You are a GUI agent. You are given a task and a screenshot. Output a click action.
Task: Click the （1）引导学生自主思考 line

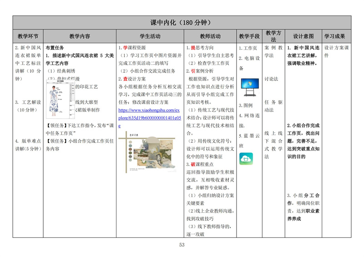211,55
